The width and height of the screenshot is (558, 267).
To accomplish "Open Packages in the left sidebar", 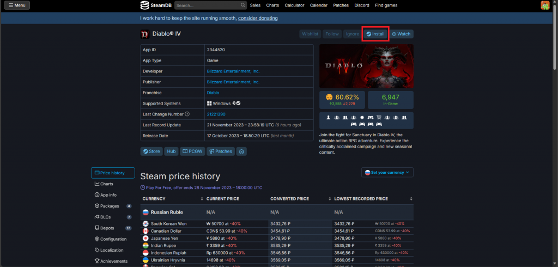I will click(x=112, y=206).
